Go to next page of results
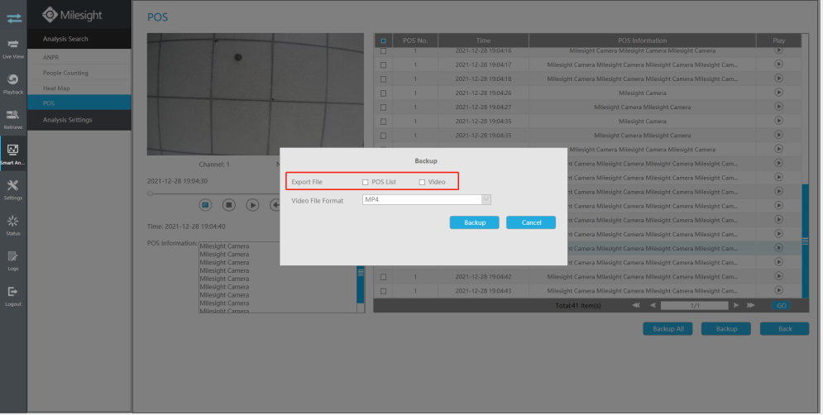 click(736, 305)
